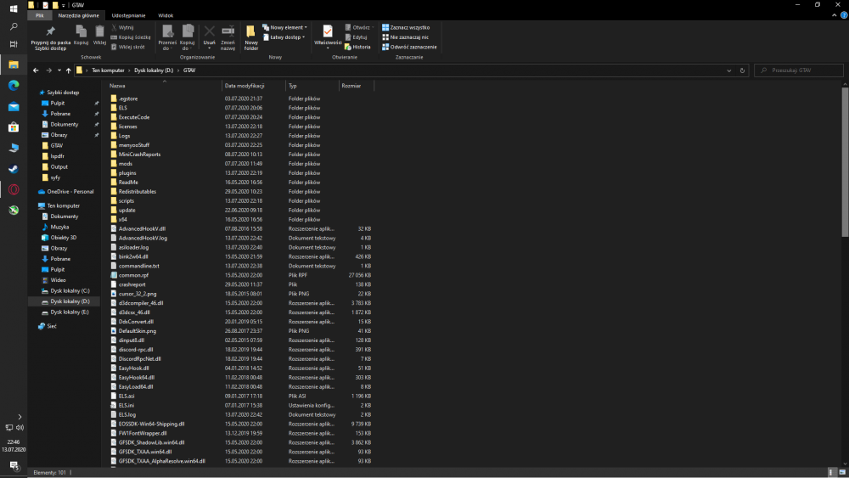The height and width of the screenshot is (478, 849).
Task: Click Nie zaznaczaj nic
Action: [405, 37]
